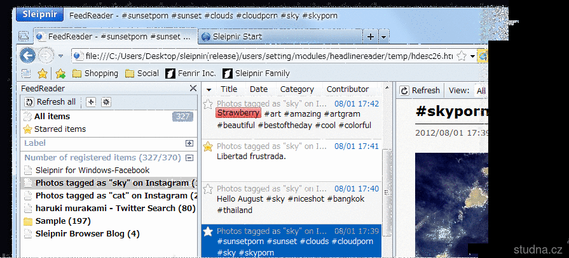Open the #sunsetporn #sunset #clouds headline
Image resolution: width=569 pixels, height=258 pixels.
click(292, 242)
